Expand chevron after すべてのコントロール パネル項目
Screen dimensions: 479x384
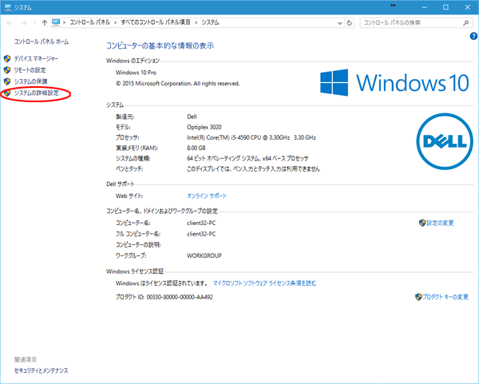196,22
